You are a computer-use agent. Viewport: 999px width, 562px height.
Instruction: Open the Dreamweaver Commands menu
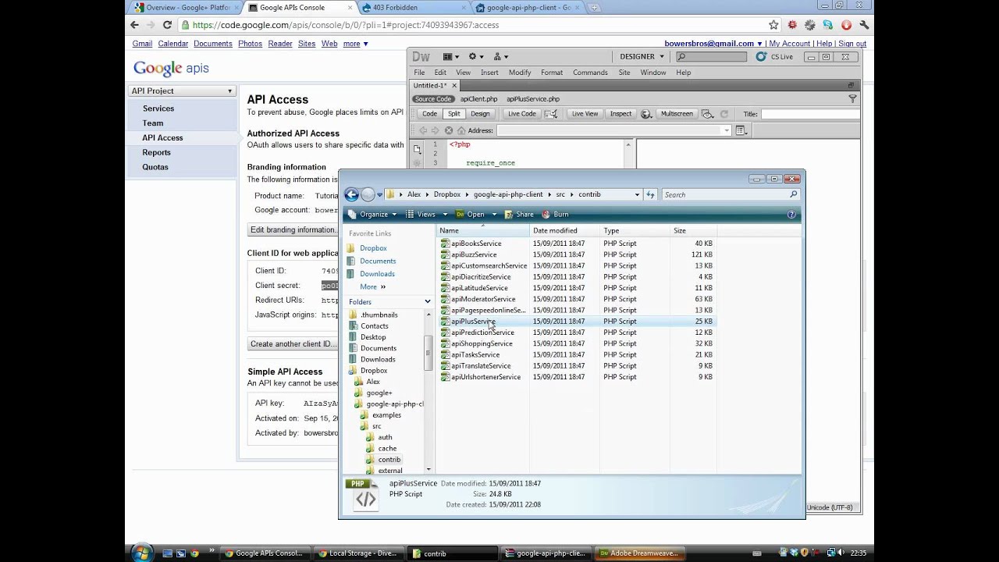click(590, 73)
